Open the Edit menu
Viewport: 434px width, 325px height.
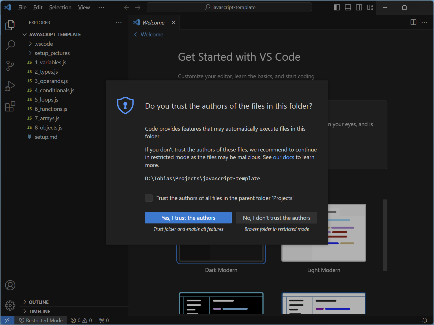click(x=38, y=8)
